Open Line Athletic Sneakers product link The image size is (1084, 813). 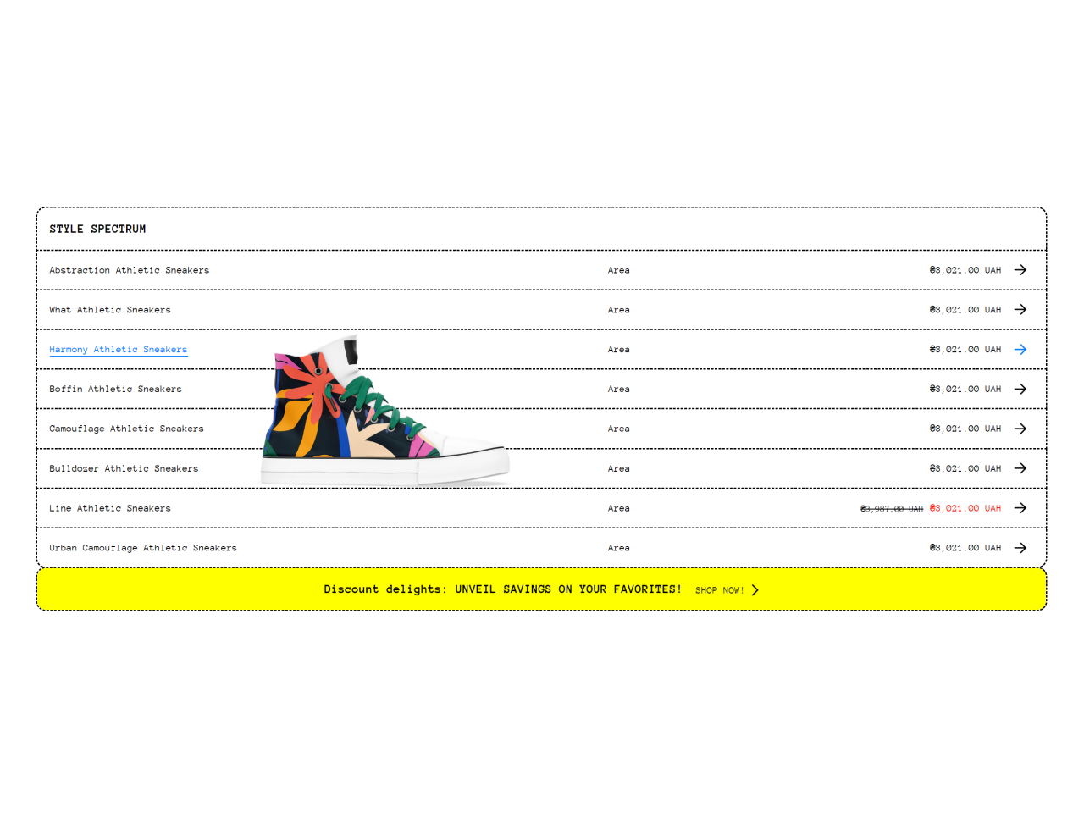pyautogui.click(x=110, y=508)
